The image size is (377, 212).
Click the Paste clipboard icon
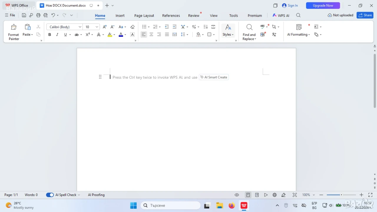pyautogui.click(x=28, y=27)
